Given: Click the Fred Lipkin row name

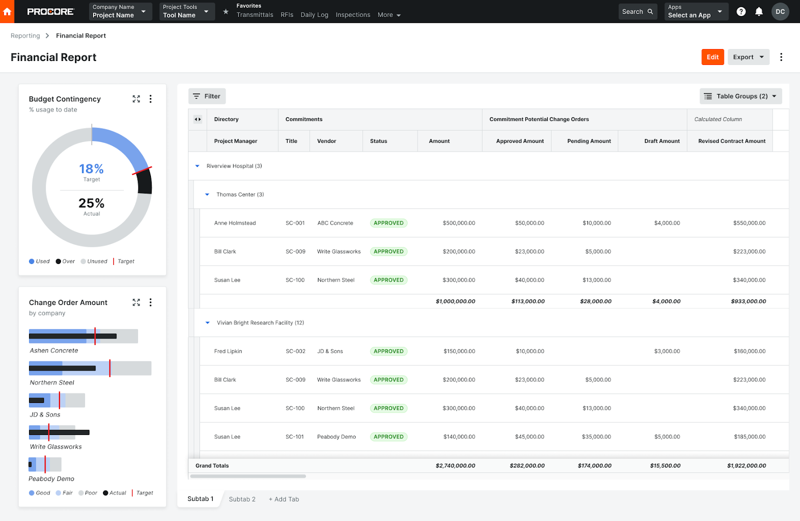Looking at the screenshot, I should coord(228,351).
